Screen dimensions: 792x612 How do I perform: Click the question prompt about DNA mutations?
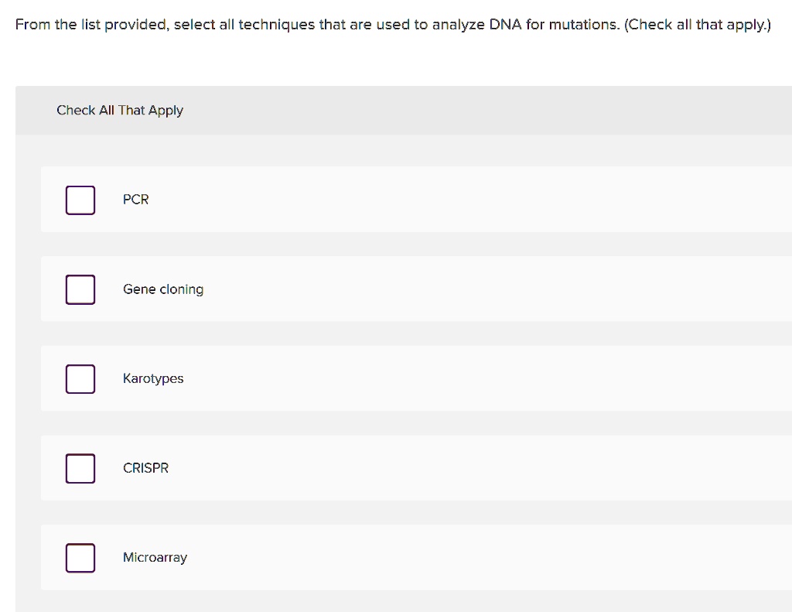coord(393,25)
